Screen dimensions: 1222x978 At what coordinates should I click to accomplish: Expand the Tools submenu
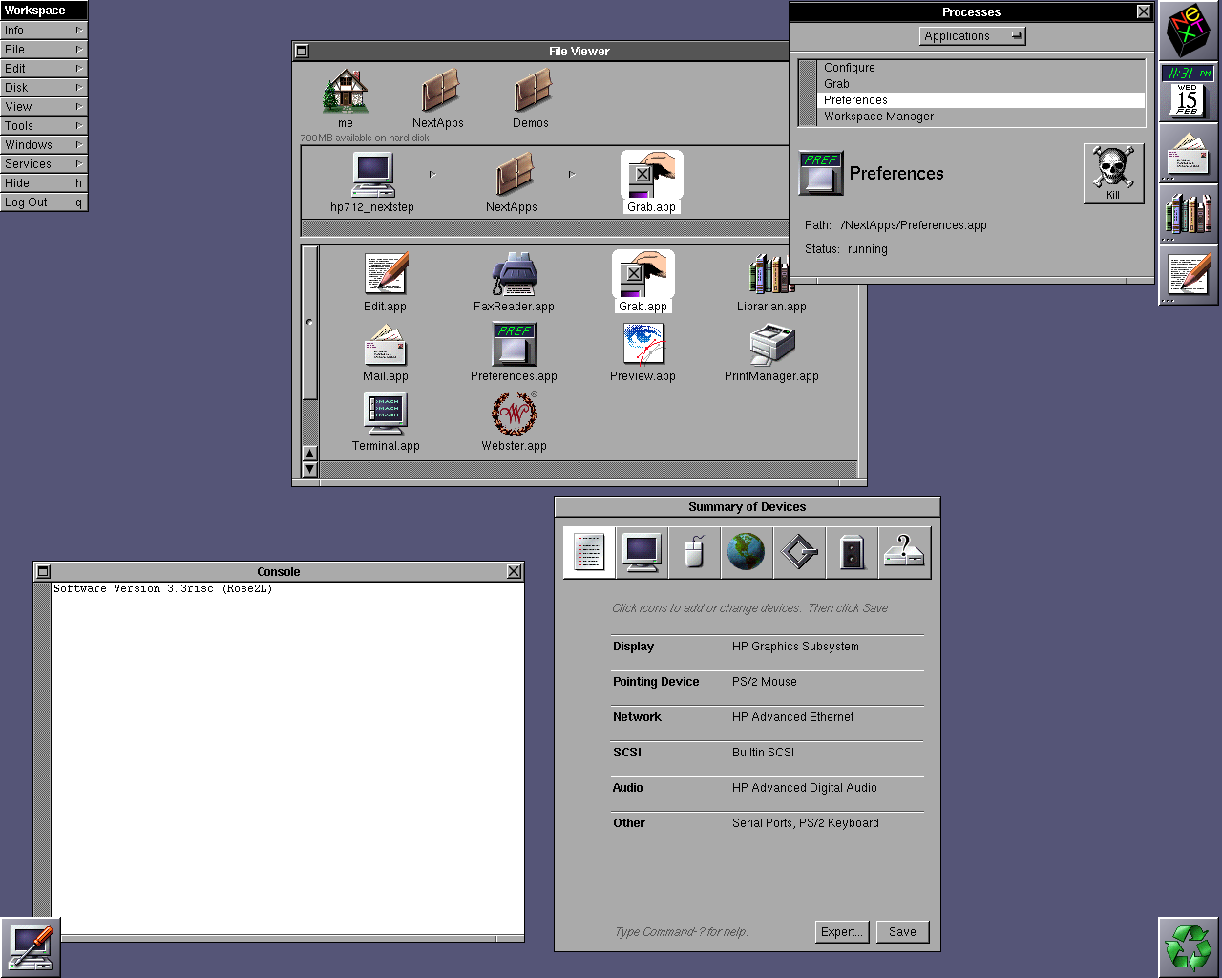point(44,126)
